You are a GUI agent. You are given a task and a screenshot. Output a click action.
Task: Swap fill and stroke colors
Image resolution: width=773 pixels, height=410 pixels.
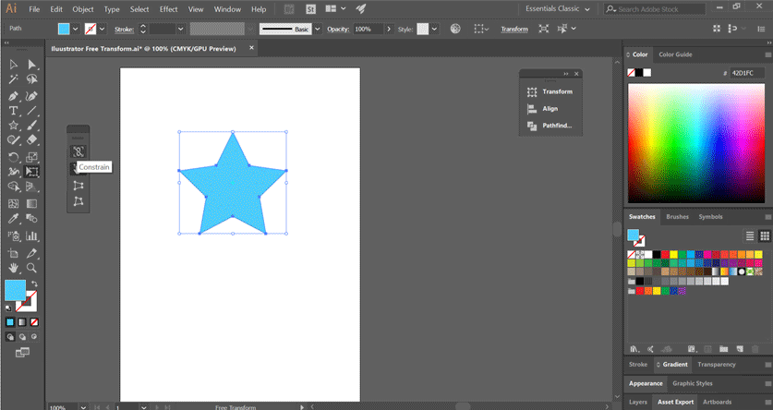coord(34,283)
